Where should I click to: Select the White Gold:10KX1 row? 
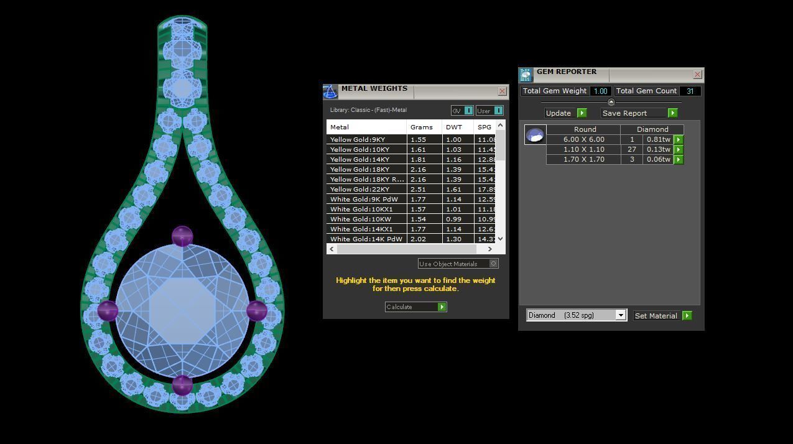click(411, 210)
